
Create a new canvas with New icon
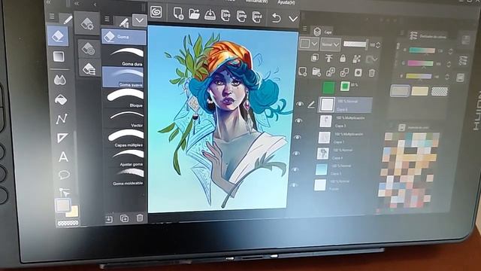click(178, 14)
